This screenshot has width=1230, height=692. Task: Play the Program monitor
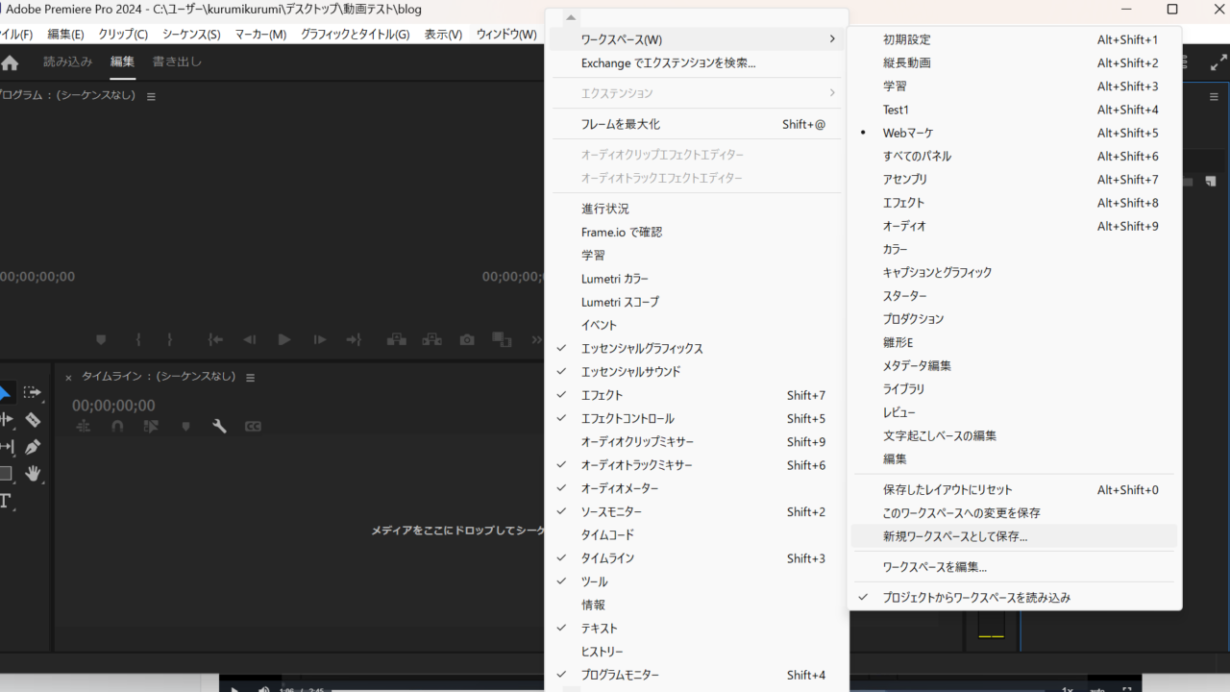[x=283, y=339]
